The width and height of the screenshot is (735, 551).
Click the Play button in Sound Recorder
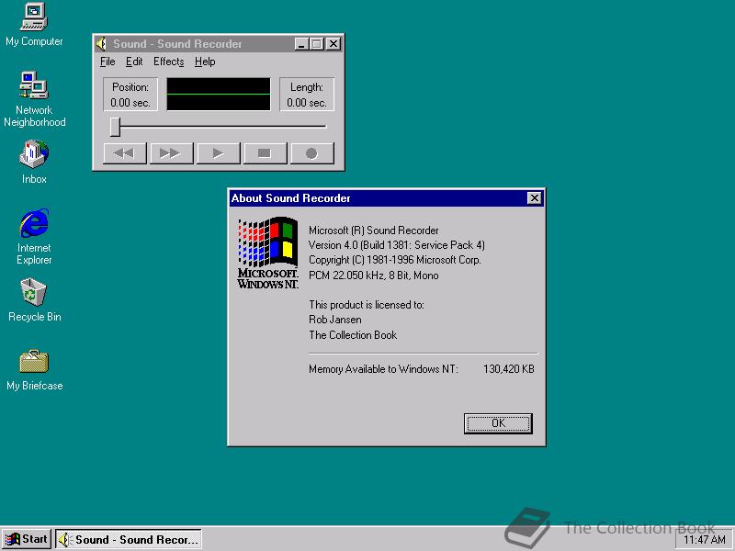click(219, 153)
